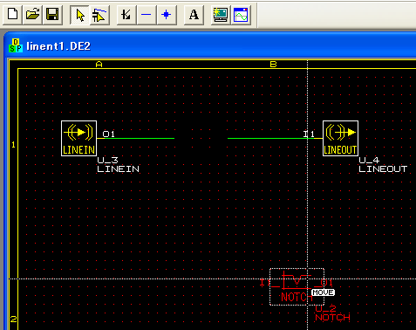Launch the waveform viewer window icon
The width and height of the screenshot is (416, 330).
pyautogui.click(x=241, y=15)
